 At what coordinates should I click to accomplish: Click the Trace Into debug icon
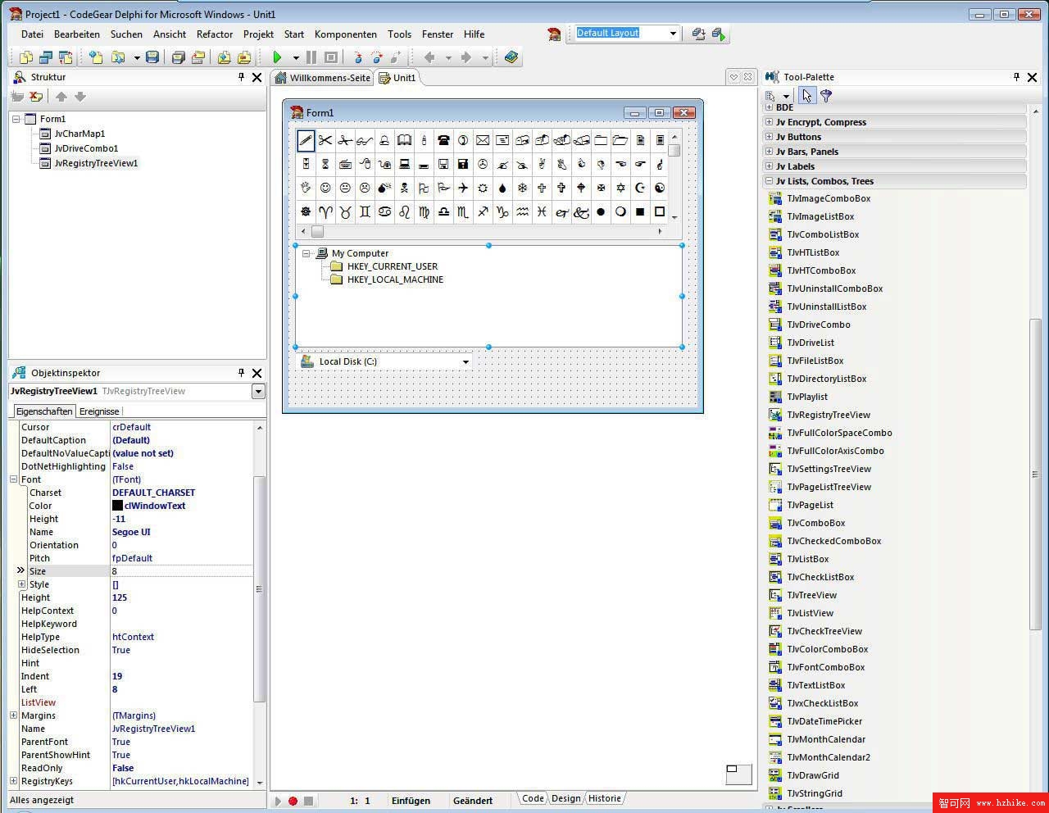point(357,57)
